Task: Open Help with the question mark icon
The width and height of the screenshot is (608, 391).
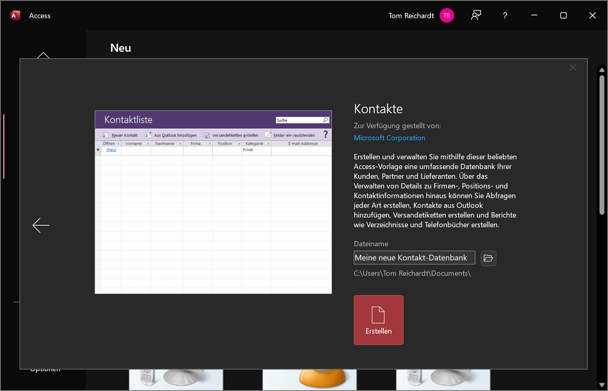Action: coord(505,16)
